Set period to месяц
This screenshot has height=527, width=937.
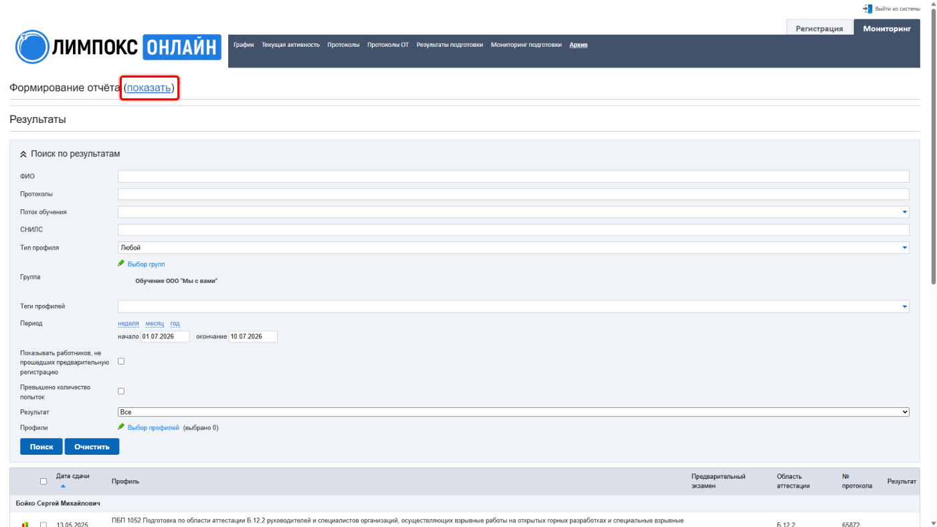tap(155, 323)
